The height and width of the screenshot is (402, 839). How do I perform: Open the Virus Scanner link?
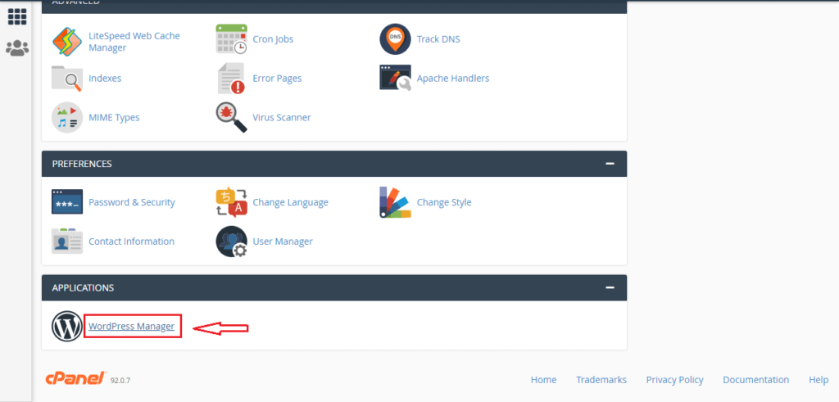click(x=282, y=117)
